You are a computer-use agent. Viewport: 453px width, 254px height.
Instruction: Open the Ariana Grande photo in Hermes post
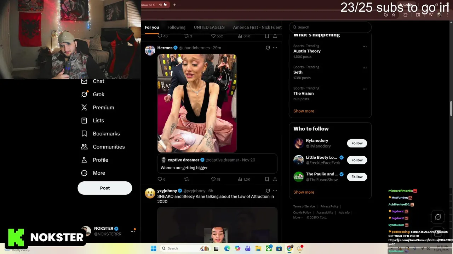(x=197, y=103)
